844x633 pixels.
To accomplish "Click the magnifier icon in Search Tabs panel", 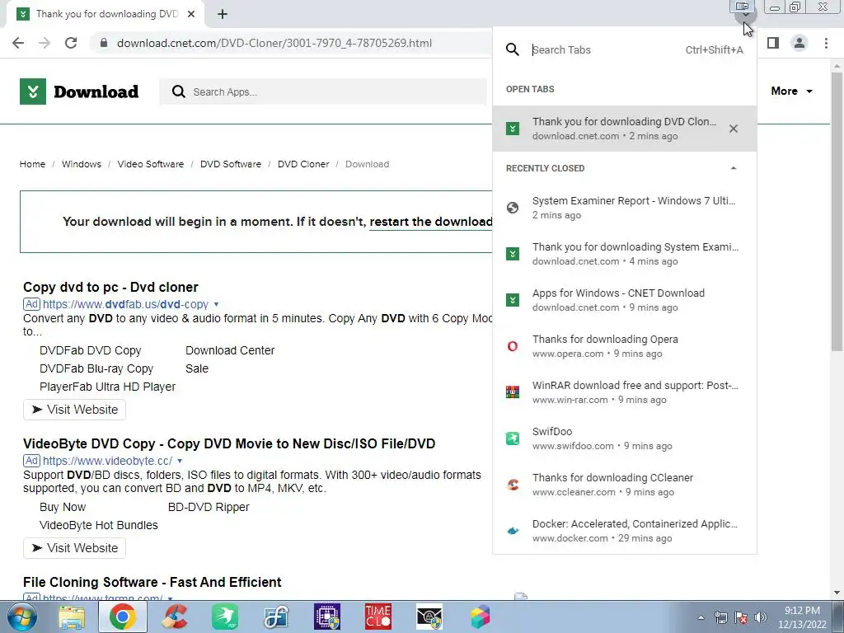I will pos(513,49).
